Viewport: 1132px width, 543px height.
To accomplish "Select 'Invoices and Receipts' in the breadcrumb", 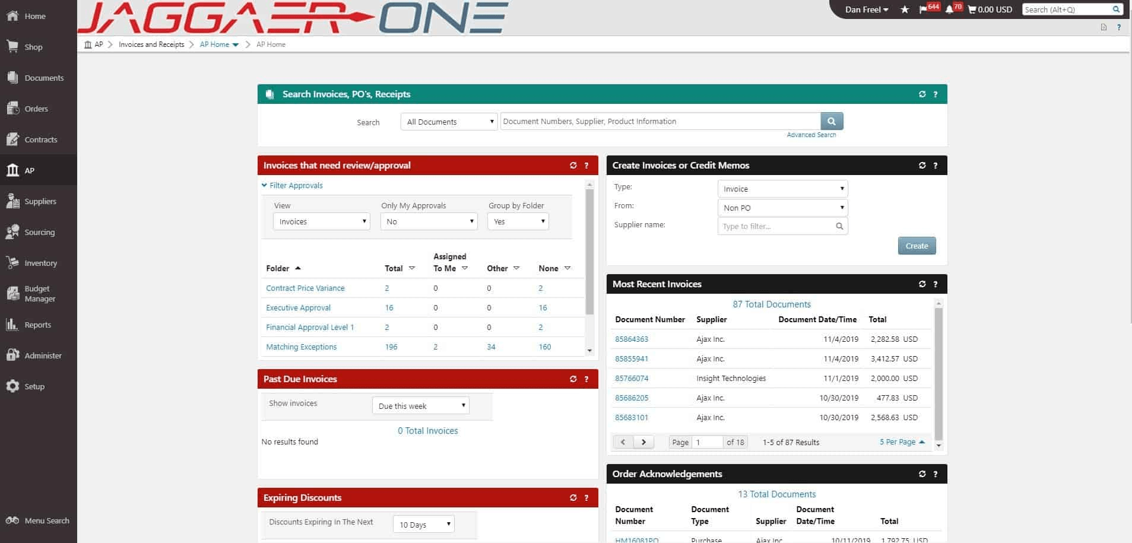I will coord(151,44).
